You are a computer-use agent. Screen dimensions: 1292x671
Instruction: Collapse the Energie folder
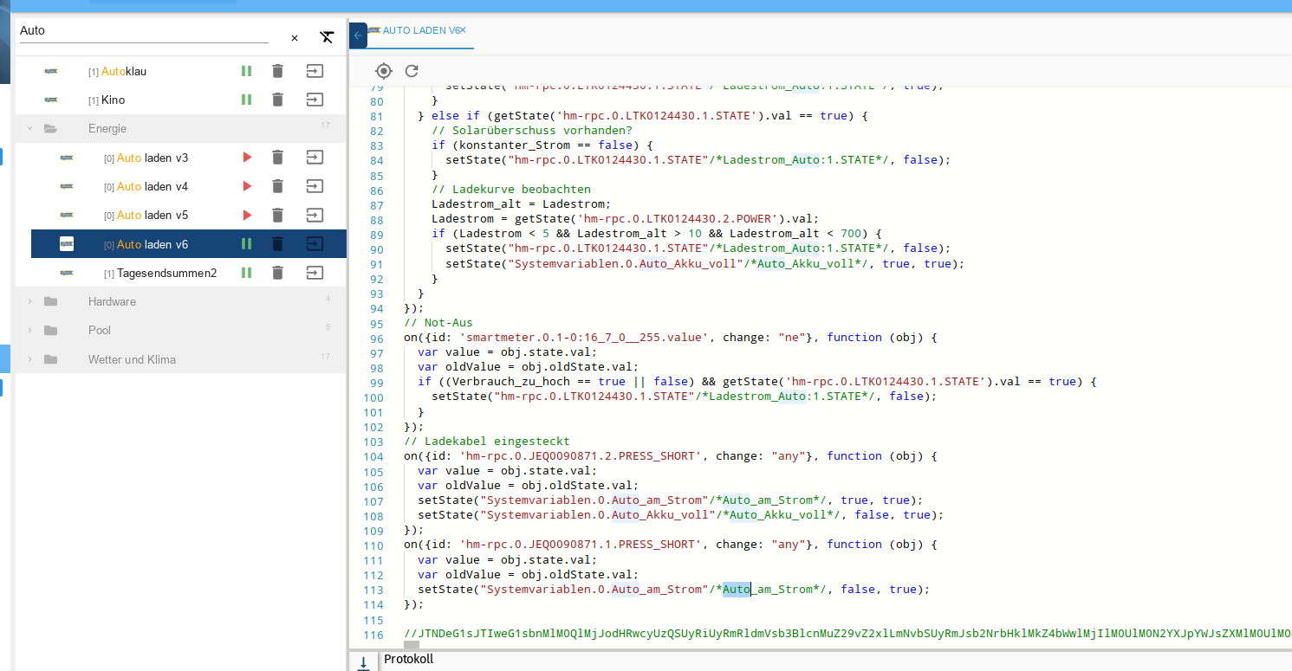pyautogui.click(x=29, y=128)
